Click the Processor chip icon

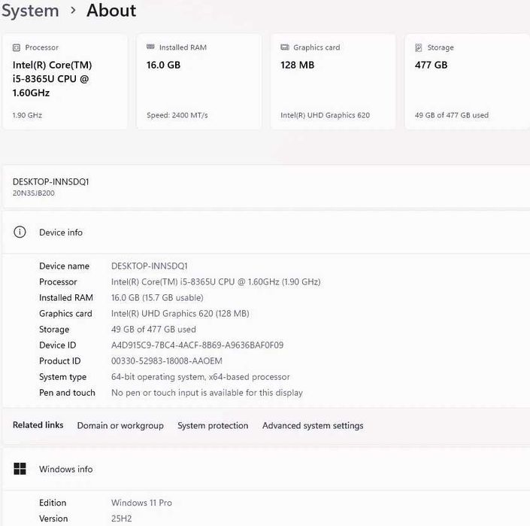17,47
